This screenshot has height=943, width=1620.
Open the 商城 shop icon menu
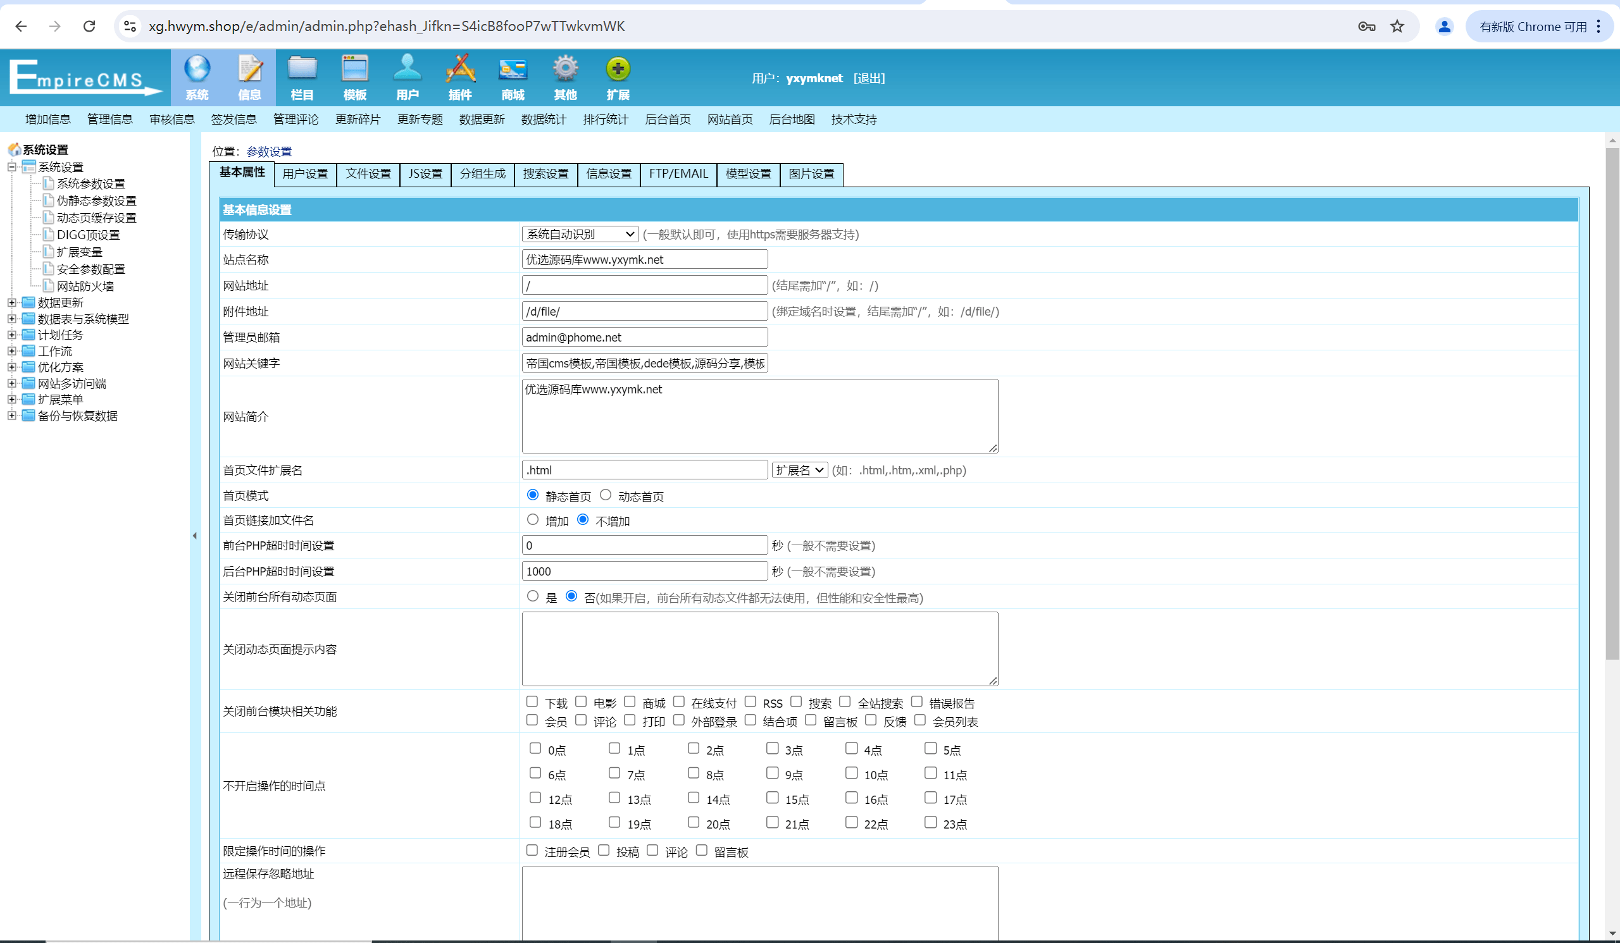[x=513, y=78]
